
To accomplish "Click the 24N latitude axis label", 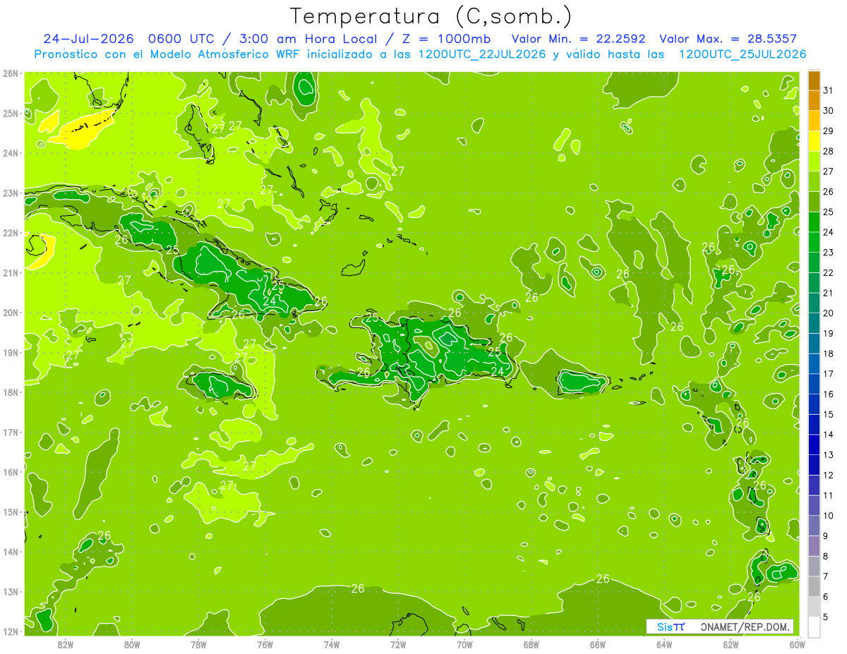I will tap(10, 152).
